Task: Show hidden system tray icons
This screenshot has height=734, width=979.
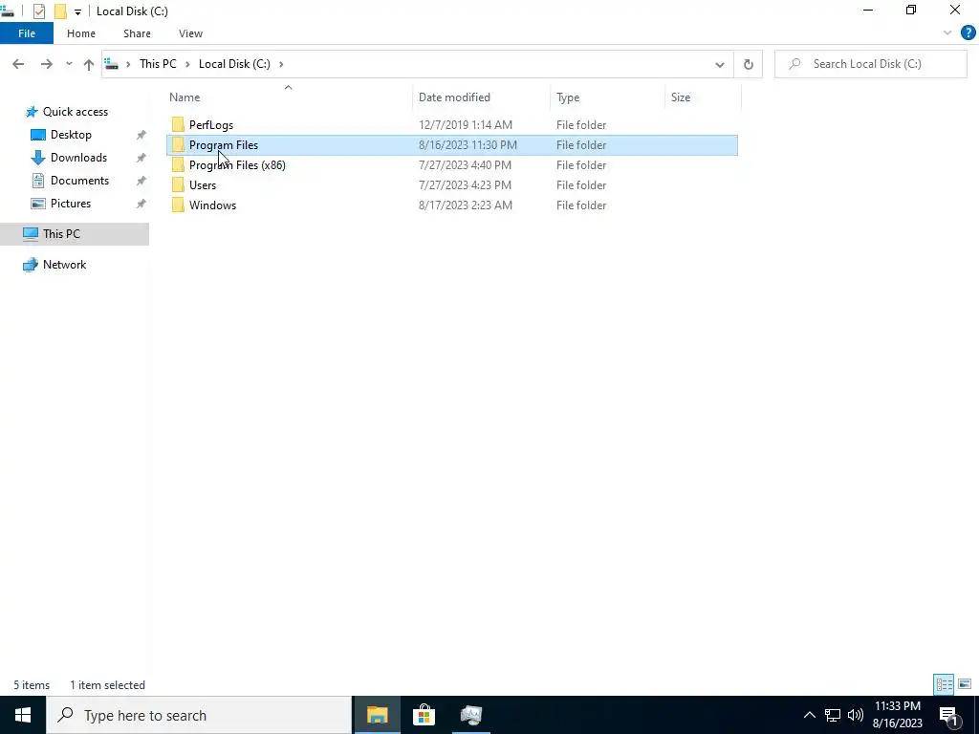Action: coord(809,715)
